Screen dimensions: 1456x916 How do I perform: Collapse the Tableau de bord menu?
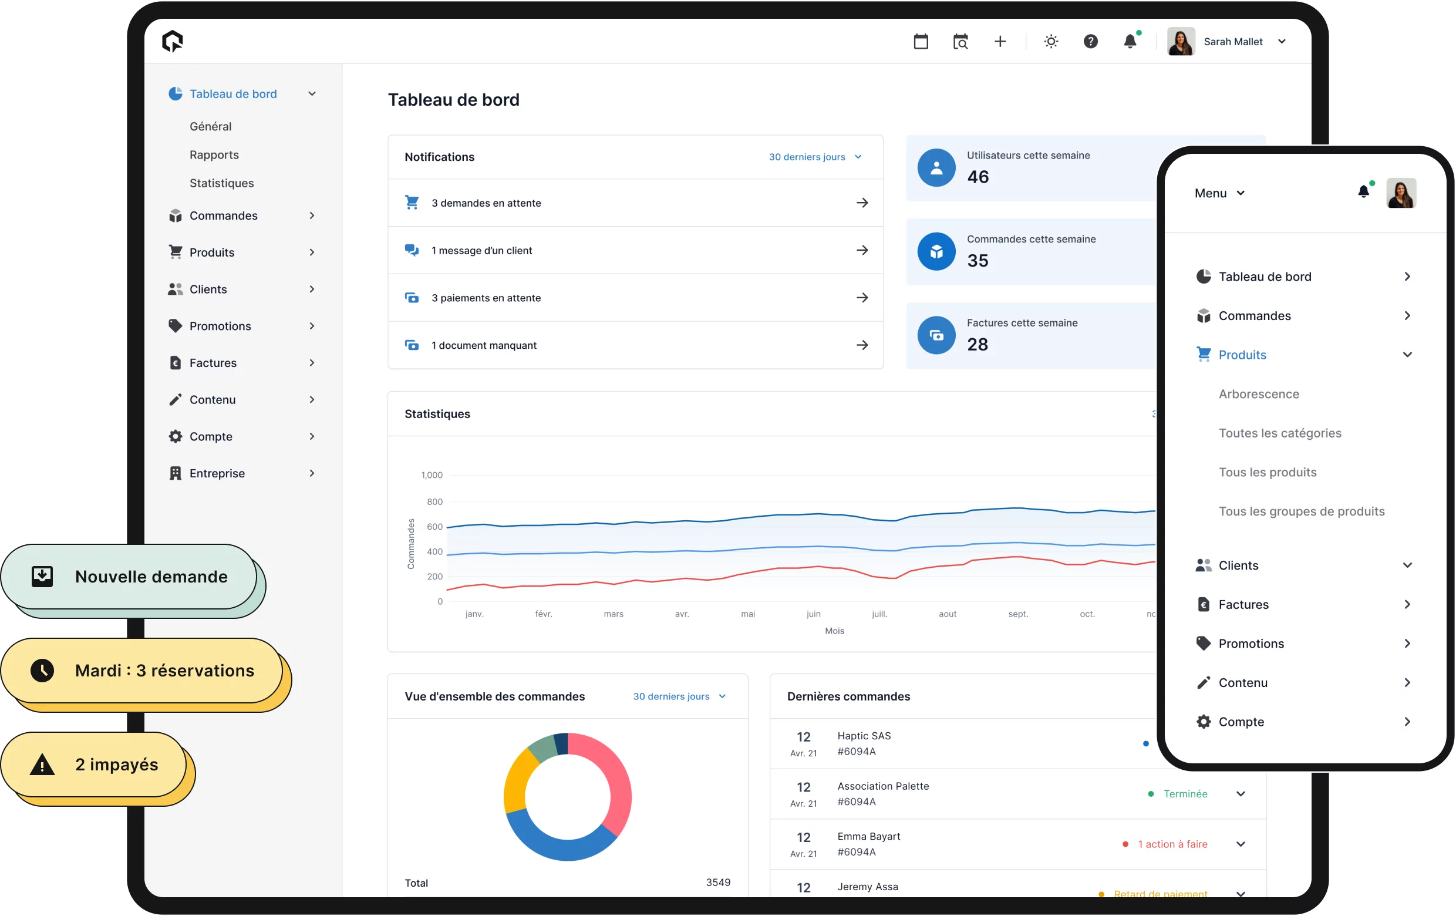[312, 94]
